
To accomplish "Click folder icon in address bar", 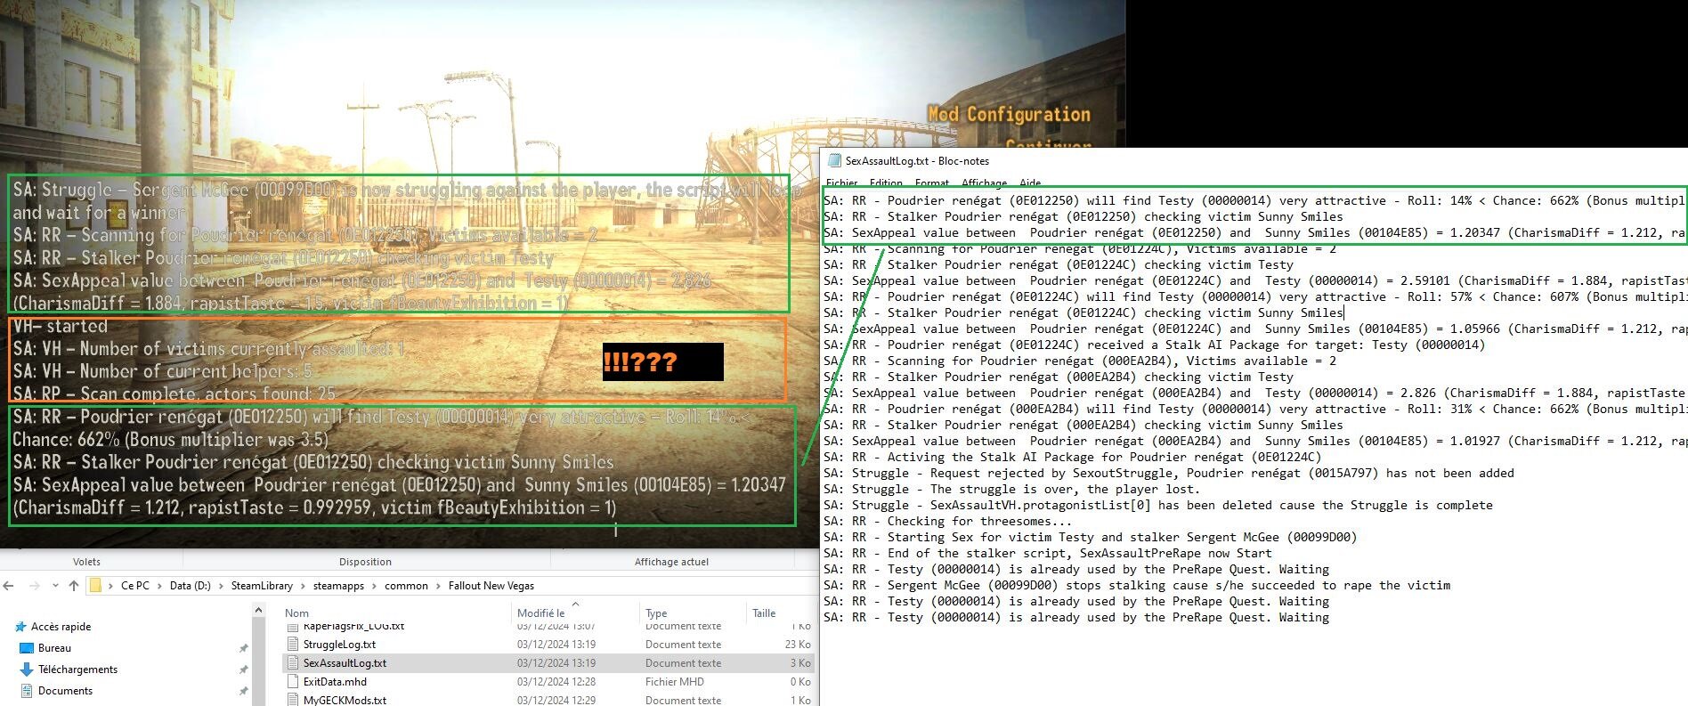I will click(95, 586).
